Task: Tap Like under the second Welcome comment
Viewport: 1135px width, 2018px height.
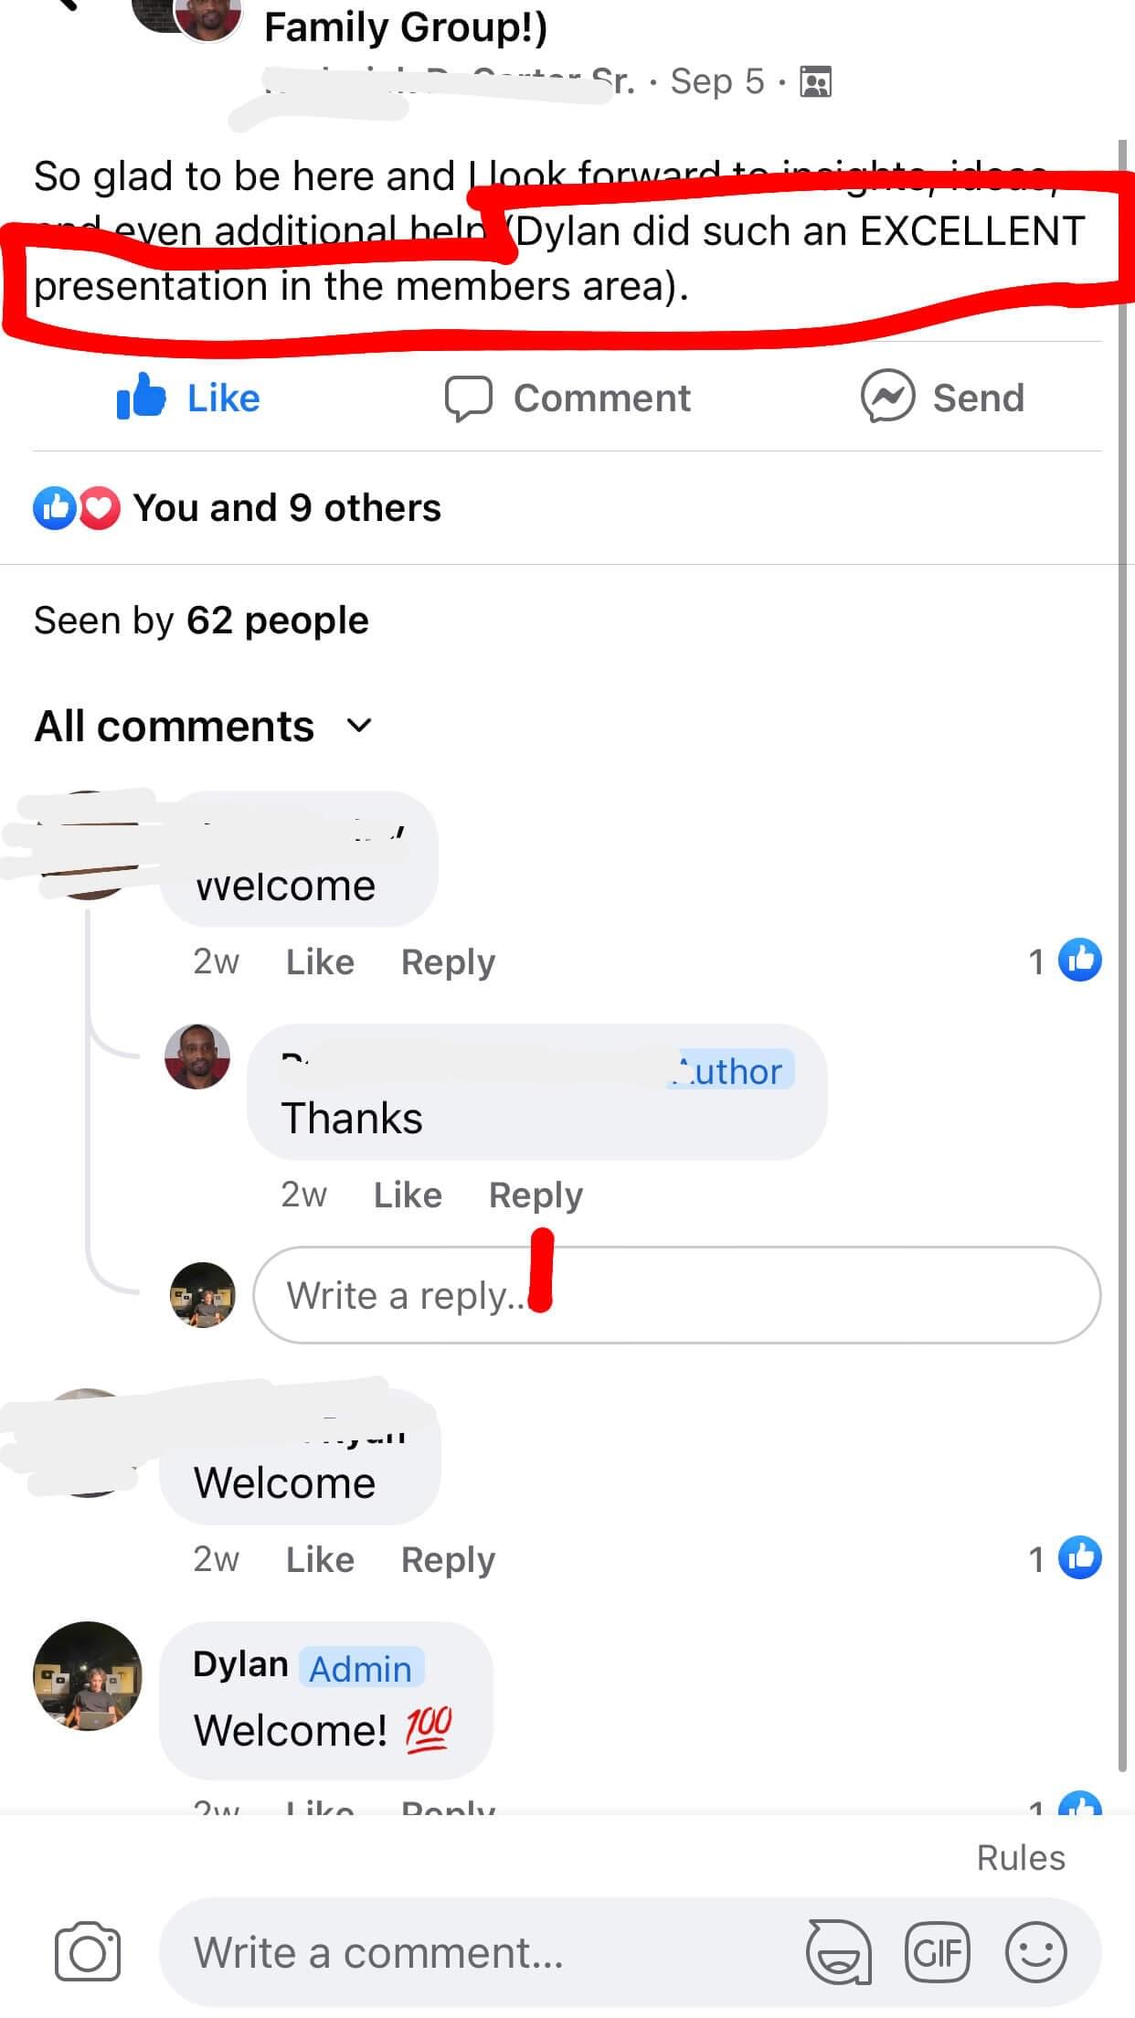Action: pyautogui.click(x=320, y=1559)
